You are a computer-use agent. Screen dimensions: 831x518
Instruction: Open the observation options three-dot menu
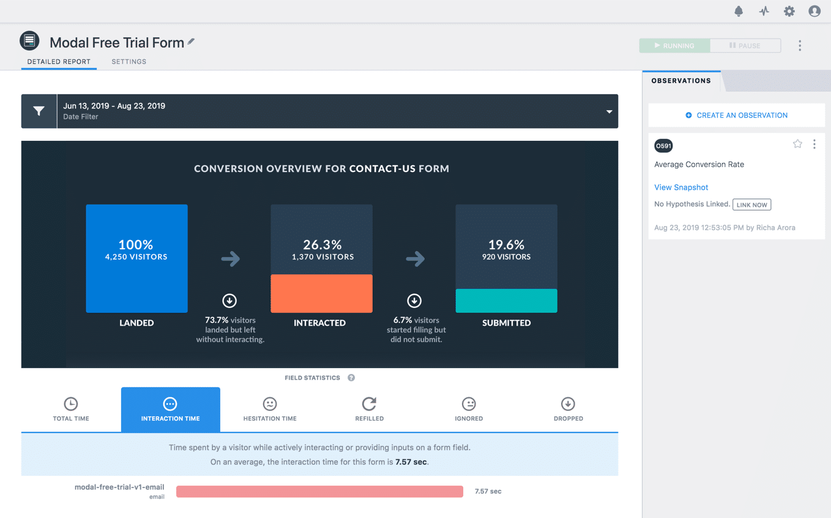pyautogui.click(x=814, y=143)
